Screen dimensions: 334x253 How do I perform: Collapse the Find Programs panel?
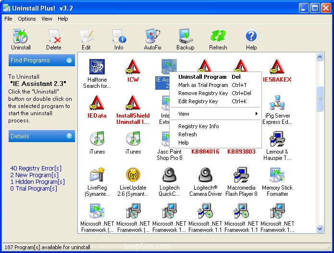[x=69, y=60]
